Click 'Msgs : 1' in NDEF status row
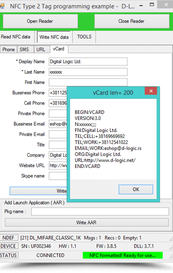 pos(92,238)
